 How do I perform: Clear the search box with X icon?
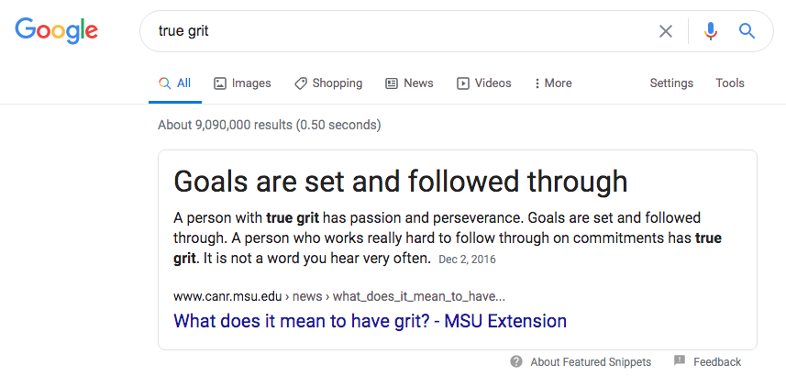pos(666,31)
